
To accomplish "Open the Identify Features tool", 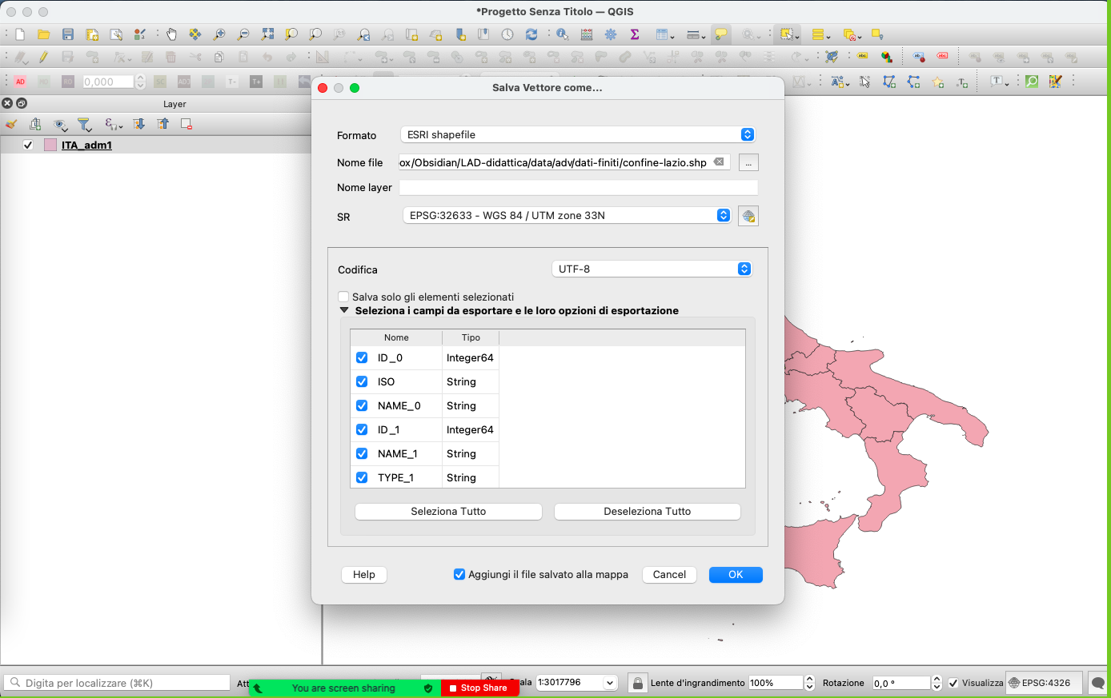I will pos(563,34).
